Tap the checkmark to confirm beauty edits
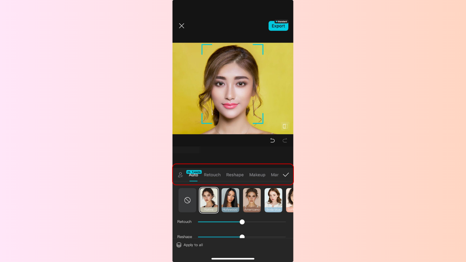The image size is (466, 262). pyautogui.click(x=286, y=174)
